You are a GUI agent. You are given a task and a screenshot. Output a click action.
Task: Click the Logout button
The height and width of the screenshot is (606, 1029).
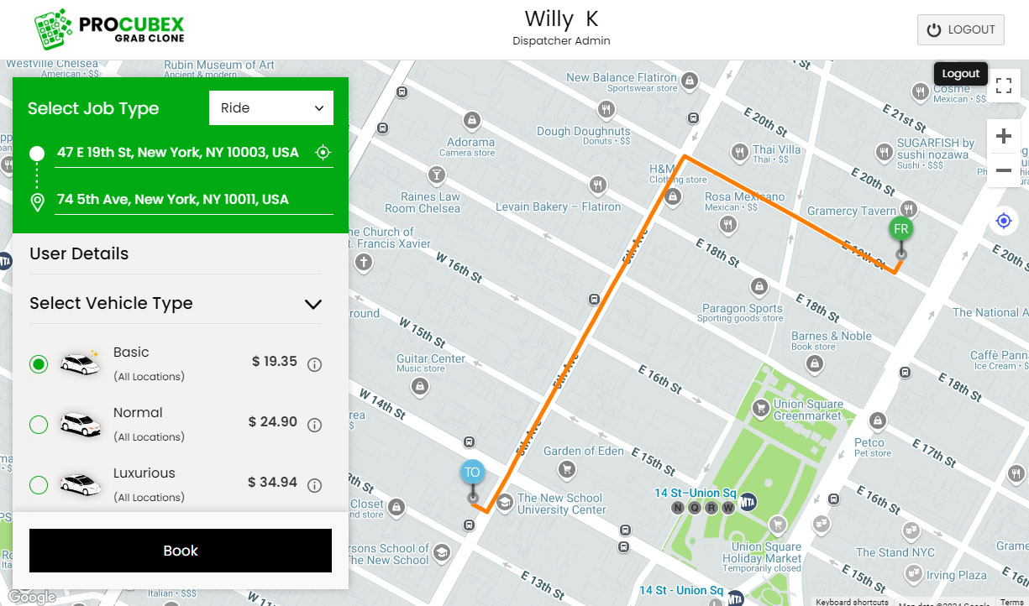tap(961, 29)
